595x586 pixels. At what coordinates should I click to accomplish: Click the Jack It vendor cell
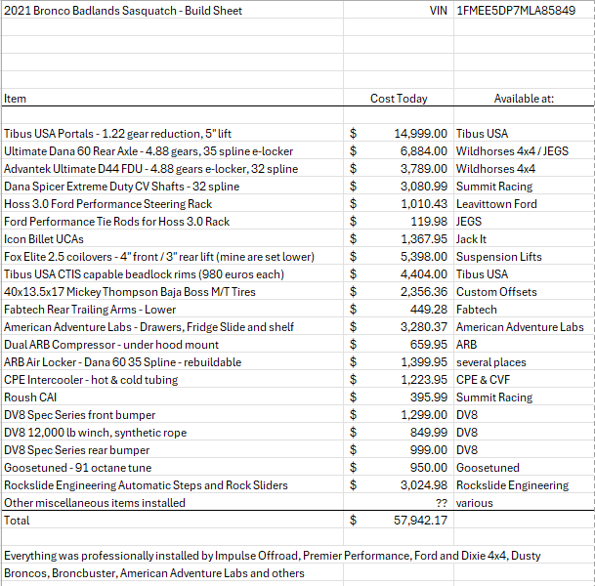point(524,239)
